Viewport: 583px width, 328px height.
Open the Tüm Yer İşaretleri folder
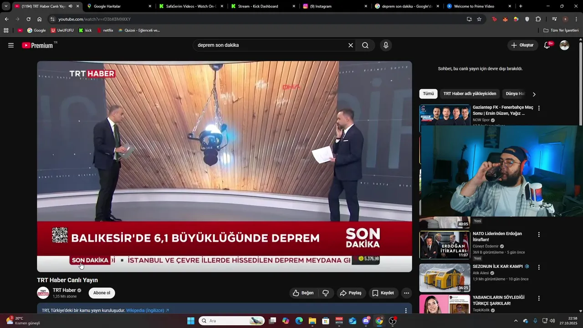point(561,31)
